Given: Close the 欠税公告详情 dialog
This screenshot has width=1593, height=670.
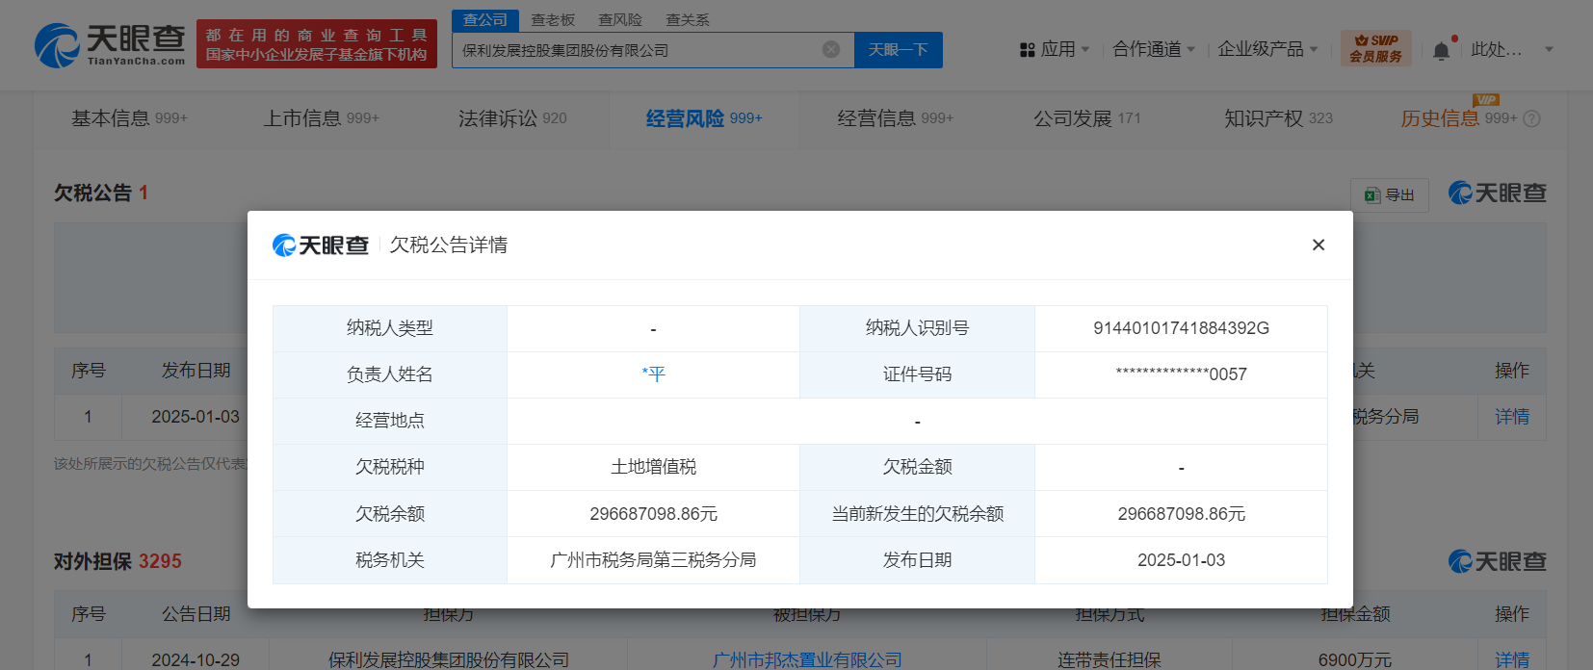Looking at the screenshot, I should 1319,245.
